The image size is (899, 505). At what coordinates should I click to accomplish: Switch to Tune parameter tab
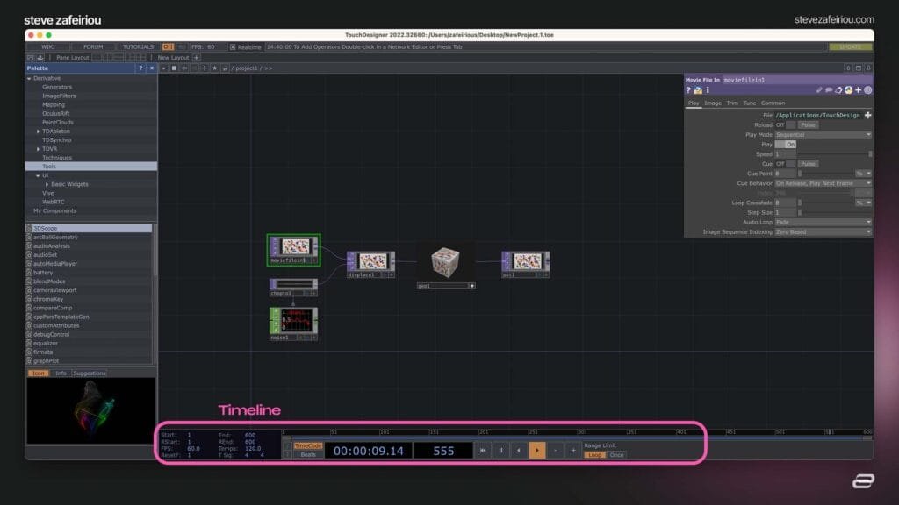tap(750, 103)
